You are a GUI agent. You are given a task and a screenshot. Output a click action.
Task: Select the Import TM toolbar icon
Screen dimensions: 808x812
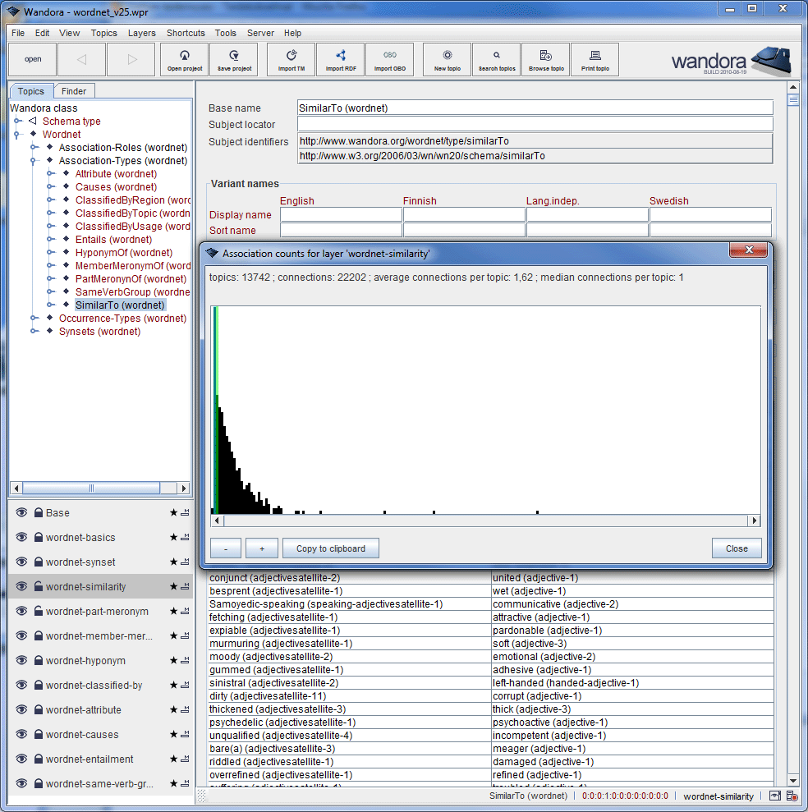pyautogui.click(x=291, y=59)
